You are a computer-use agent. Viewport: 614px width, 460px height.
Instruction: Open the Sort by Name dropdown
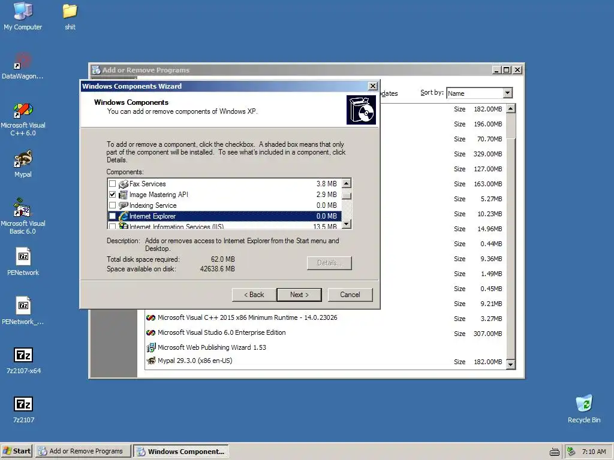point(507,93)
